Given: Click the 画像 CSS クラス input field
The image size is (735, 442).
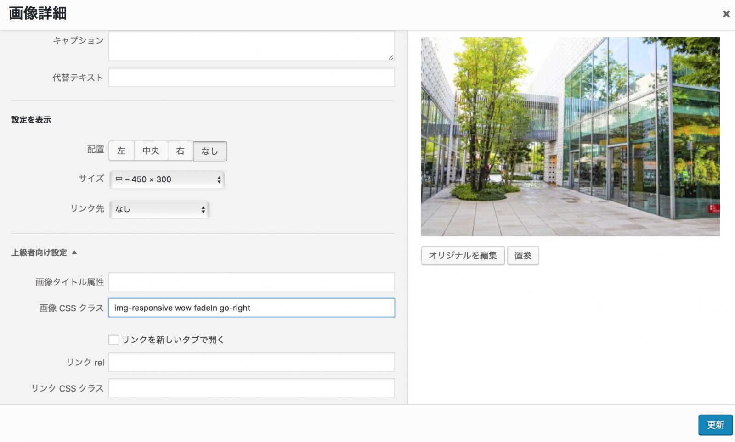Looking at the screenshot, I should 251,308.
